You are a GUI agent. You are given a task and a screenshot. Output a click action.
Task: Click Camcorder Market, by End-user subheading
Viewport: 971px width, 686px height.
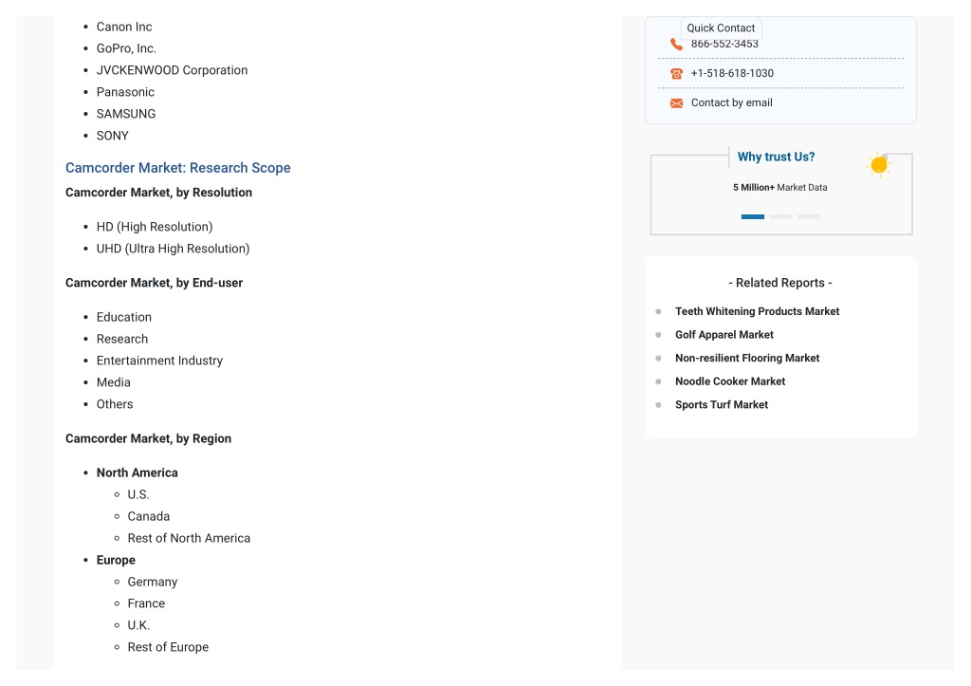click(x=155, y=283)
